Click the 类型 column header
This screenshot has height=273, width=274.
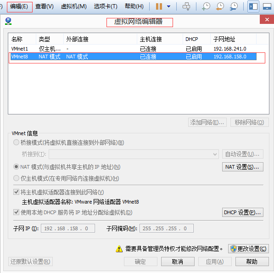tap(50, 39)
